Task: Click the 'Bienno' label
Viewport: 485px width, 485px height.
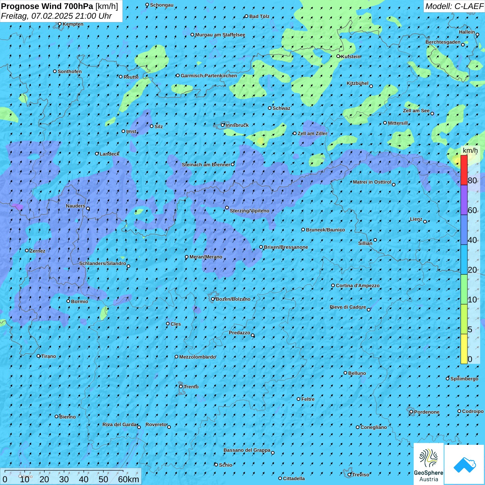Action: point(68,417)
